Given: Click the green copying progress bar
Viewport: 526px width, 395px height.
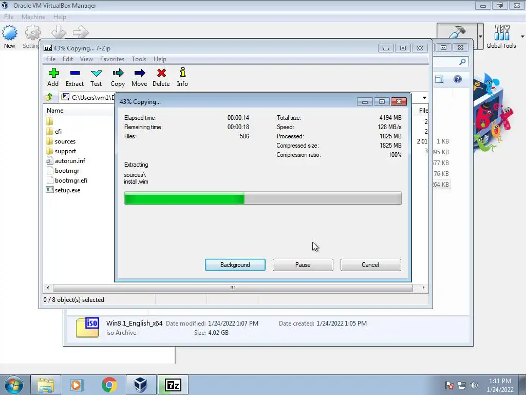Looking at the screenshot, I should point(262,198).
